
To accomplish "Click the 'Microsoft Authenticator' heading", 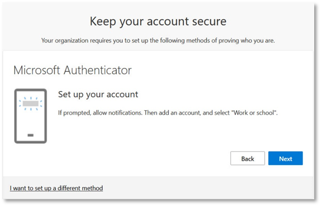I will click(x=73, y=70).
